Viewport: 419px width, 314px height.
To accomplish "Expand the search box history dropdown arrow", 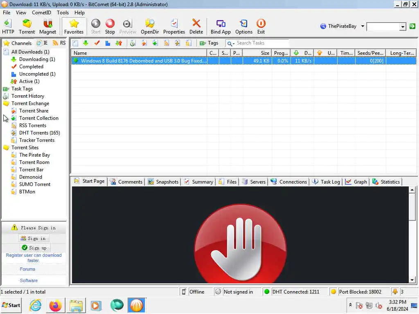I will tap(403, 27).
